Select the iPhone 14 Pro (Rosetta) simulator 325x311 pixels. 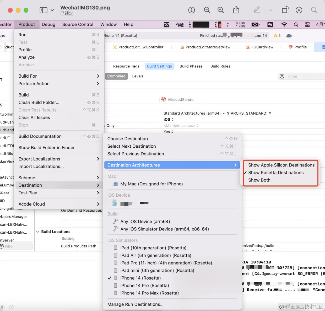point(145,285)
